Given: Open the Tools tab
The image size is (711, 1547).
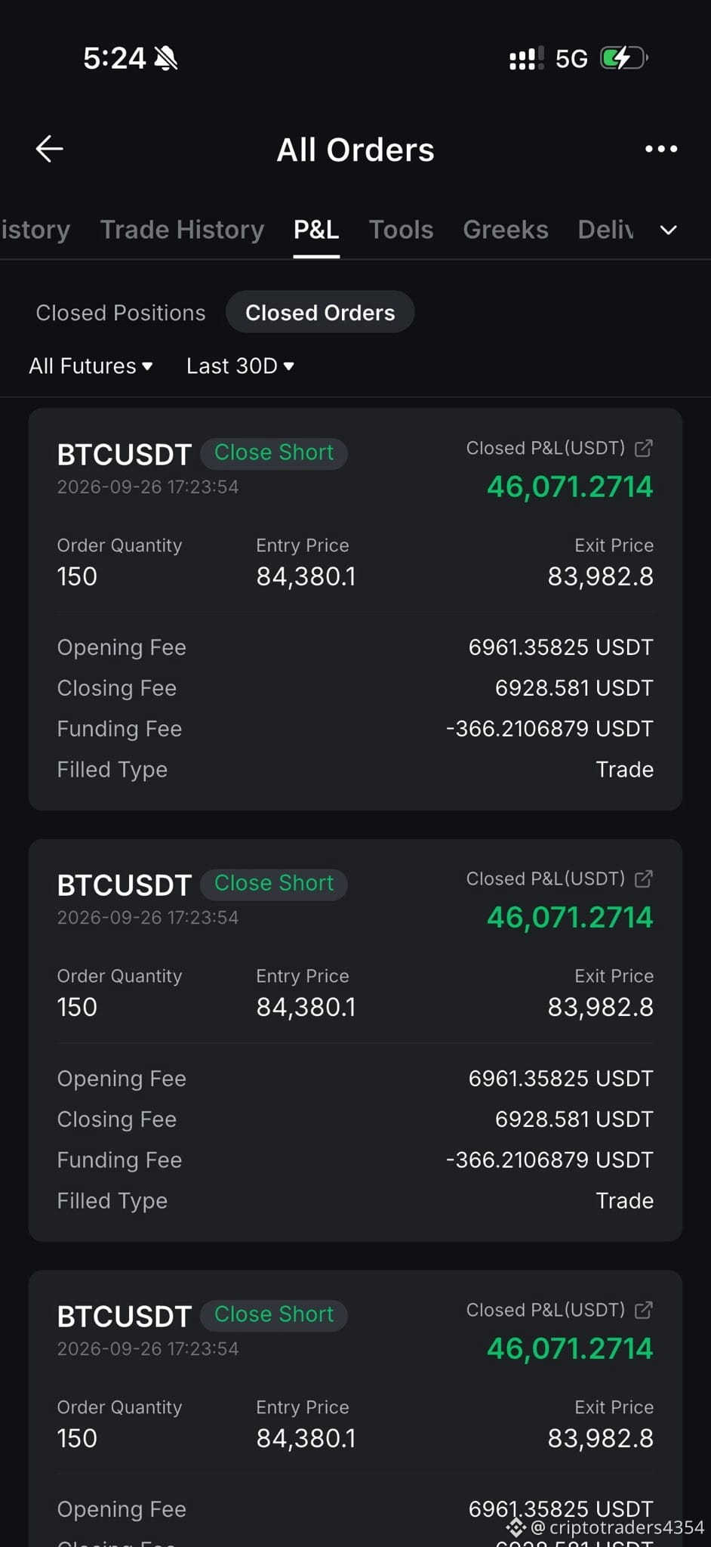Looking at the screenshot, I should [x=402, y=230].
